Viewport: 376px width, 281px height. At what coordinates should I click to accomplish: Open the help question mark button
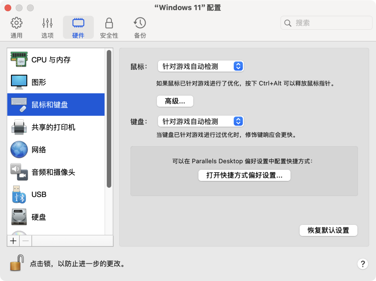click(x=363, y=263)
